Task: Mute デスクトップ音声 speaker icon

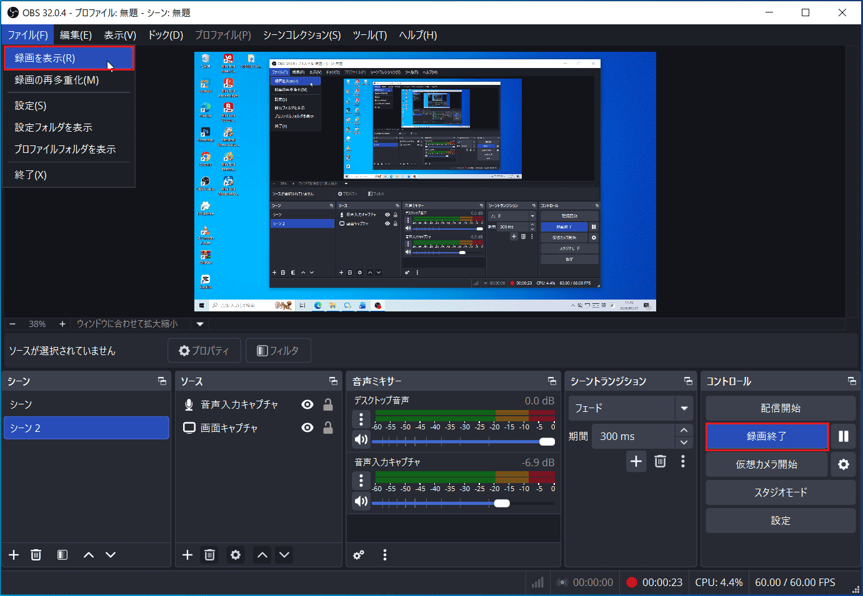Action: tap(361, 439)
